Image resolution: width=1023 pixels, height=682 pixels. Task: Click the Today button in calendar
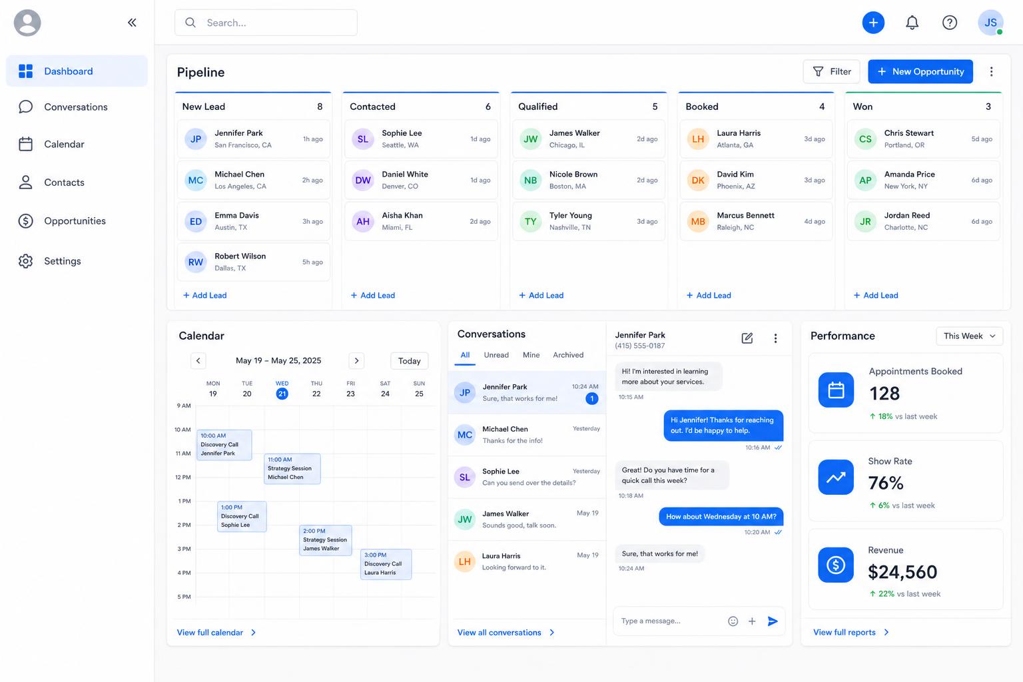409,361
